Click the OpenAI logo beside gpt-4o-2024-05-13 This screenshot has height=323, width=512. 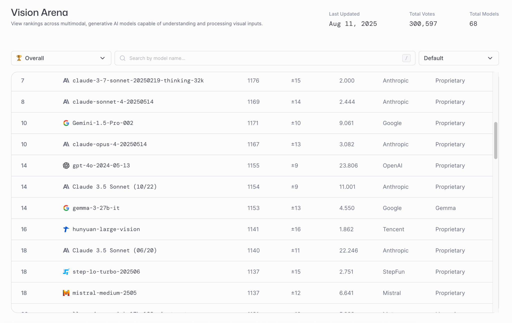66,165
